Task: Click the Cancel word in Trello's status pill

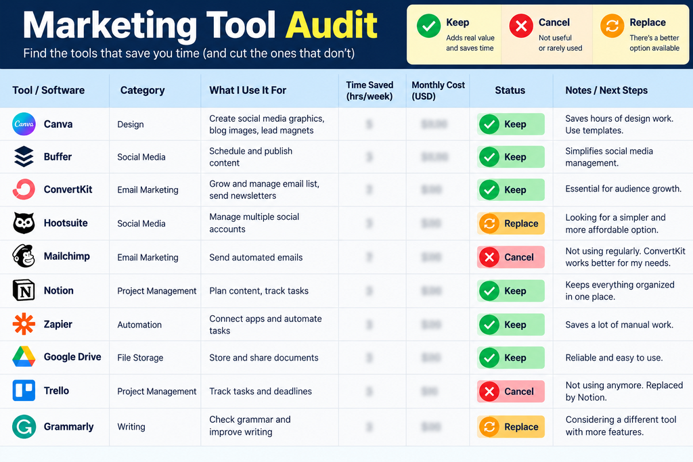Action: pyautogui.click(x=519, y=392)
